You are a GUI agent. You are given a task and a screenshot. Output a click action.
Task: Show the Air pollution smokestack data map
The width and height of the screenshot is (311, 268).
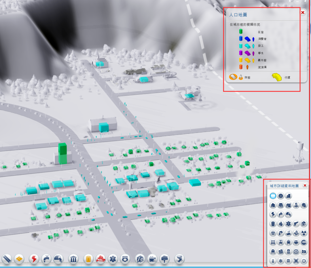click(281, 233)
